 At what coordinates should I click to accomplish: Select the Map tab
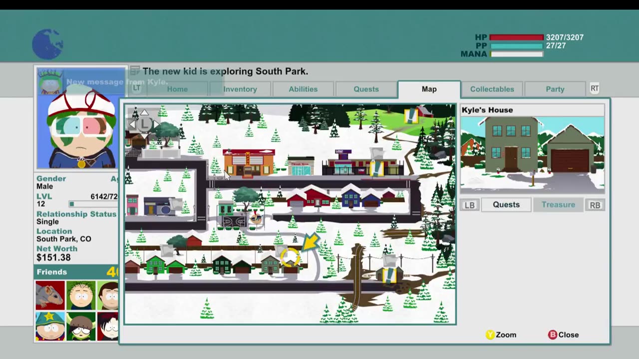tap(429, 89)
